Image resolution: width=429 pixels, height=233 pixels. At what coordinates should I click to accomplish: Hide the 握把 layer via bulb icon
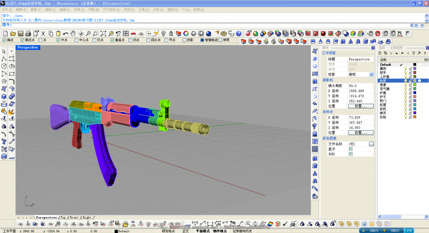(x=405, y=69)
